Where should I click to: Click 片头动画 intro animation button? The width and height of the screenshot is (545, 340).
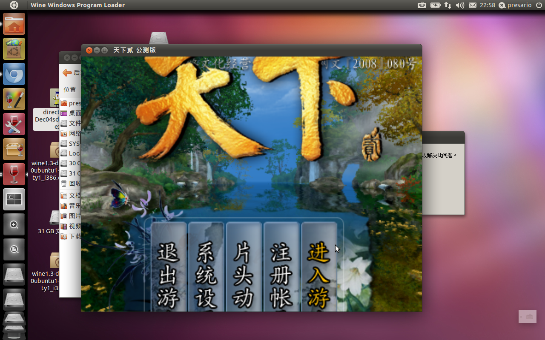pos(244,267)
